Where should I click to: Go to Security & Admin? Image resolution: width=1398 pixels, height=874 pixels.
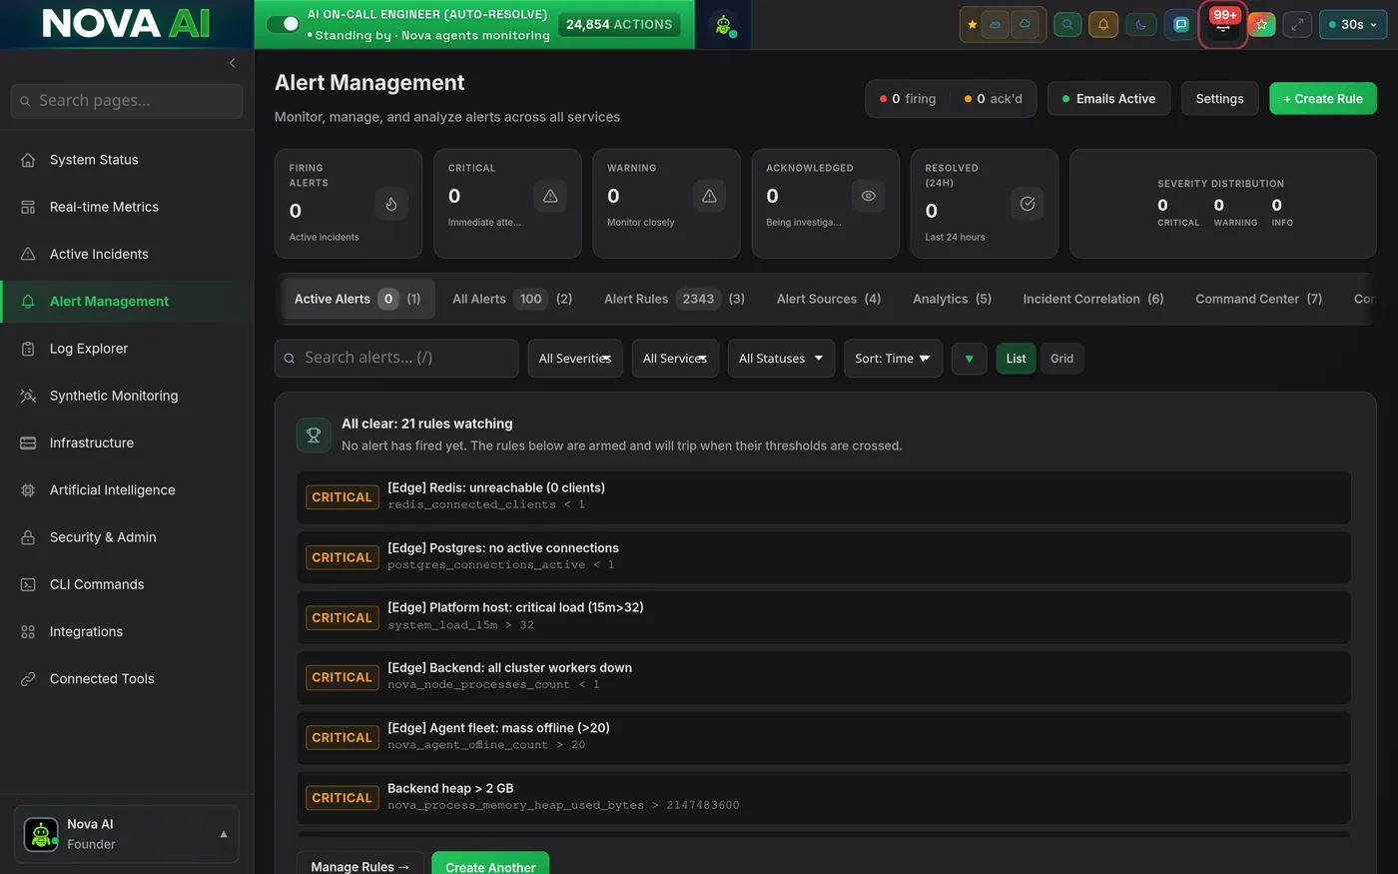(x=127, y=537)
